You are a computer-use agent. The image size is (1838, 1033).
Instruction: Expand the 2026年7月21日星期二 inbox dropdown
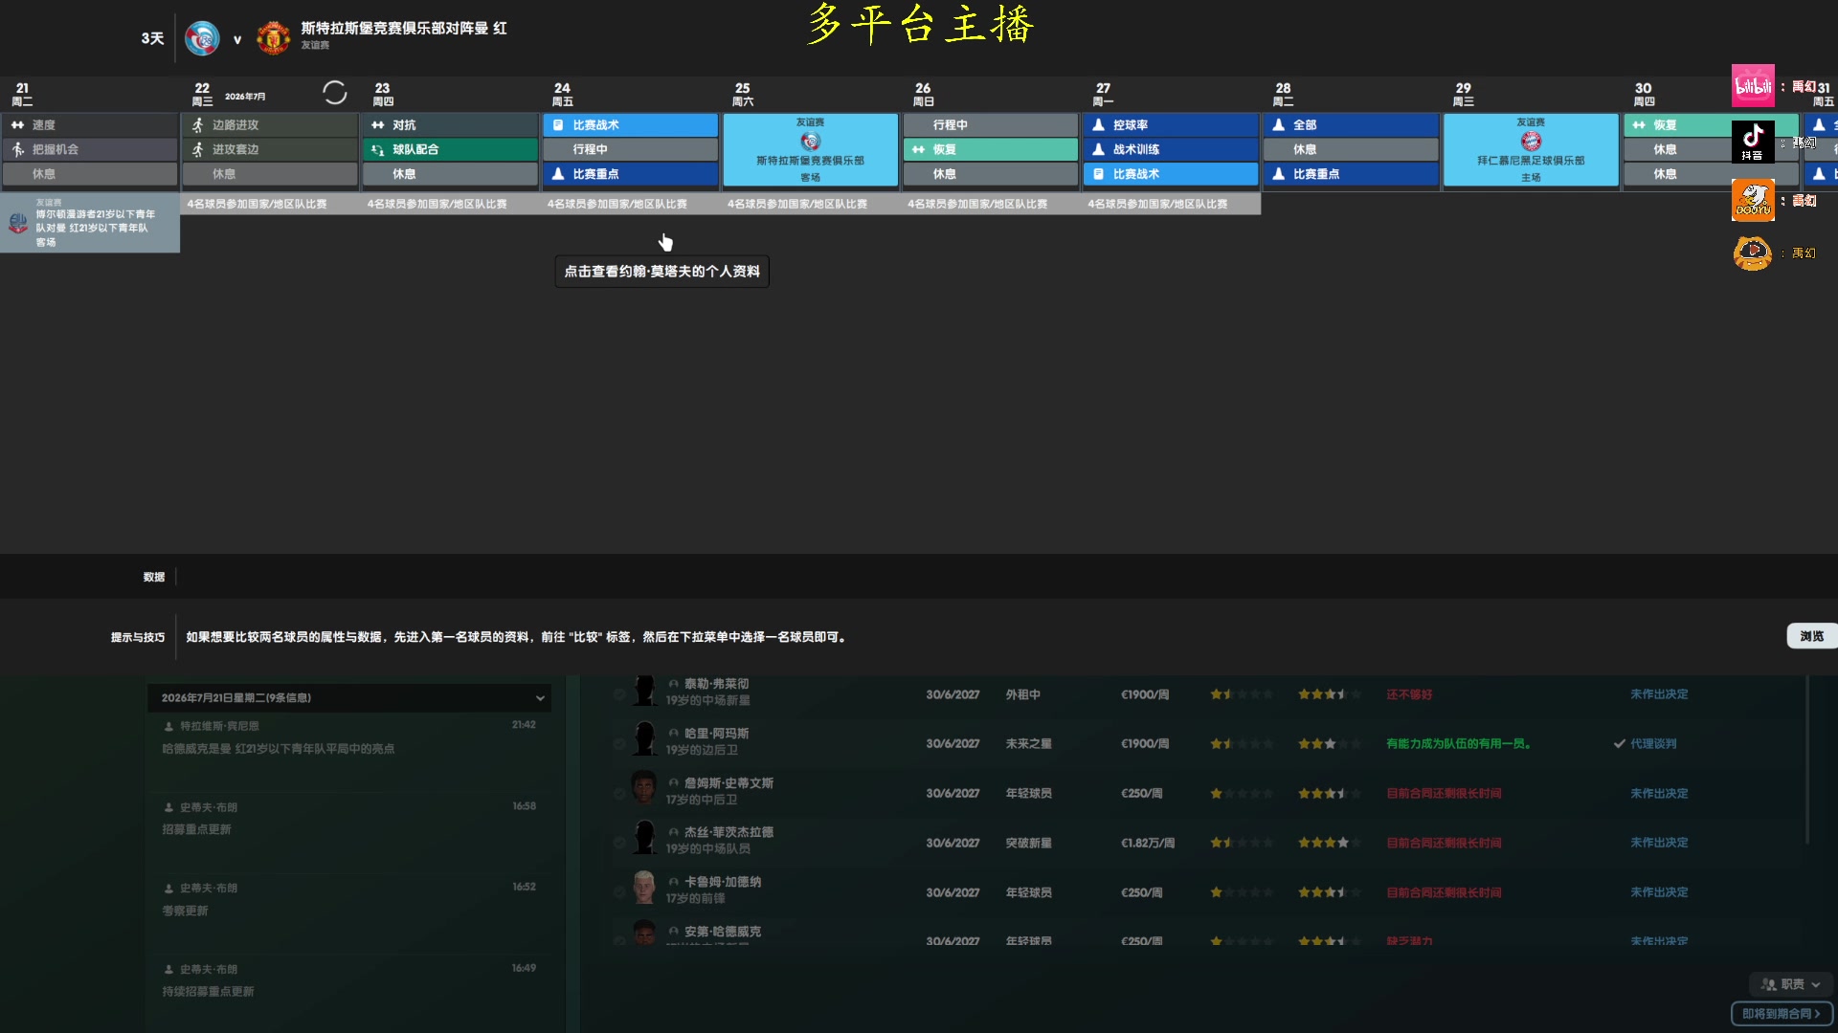pos(541,698)
